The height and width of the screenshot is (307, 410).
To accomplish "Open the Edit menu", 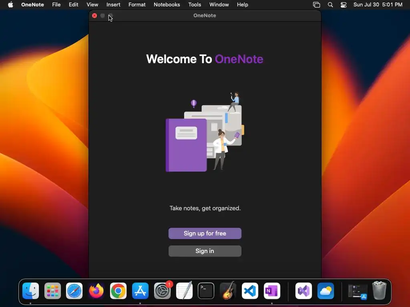I will coord(74,5).
